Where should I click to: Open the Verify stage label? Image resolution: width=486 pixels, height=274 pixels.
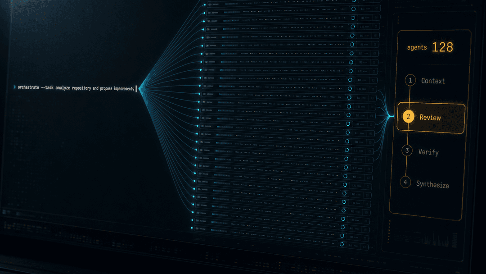pos(428,152)
